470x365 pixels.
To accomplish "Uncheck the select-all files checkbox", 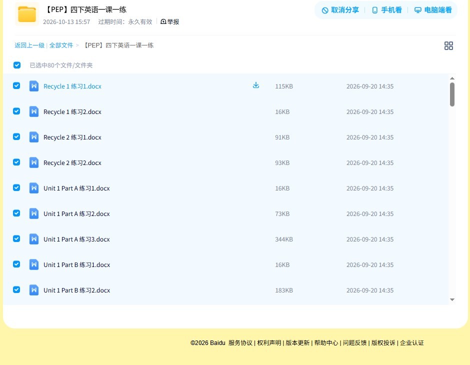I will [17, 65].
